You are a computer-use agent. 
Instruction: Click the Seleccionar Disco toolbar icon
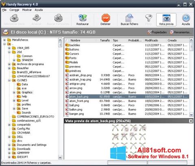click(14, 18)
